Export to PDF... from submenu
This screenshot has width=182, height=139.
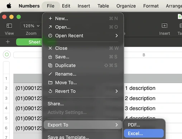point(144,125)
